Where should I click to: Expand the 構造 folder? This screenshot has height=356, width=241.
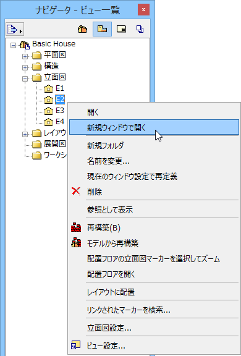[x=25, y=67]
